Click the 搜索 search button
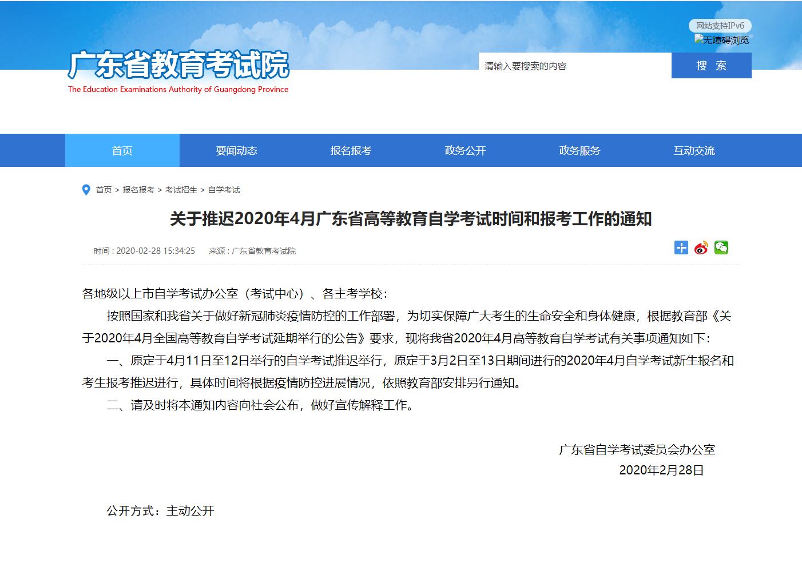802x579 pixels. [711, 66]
